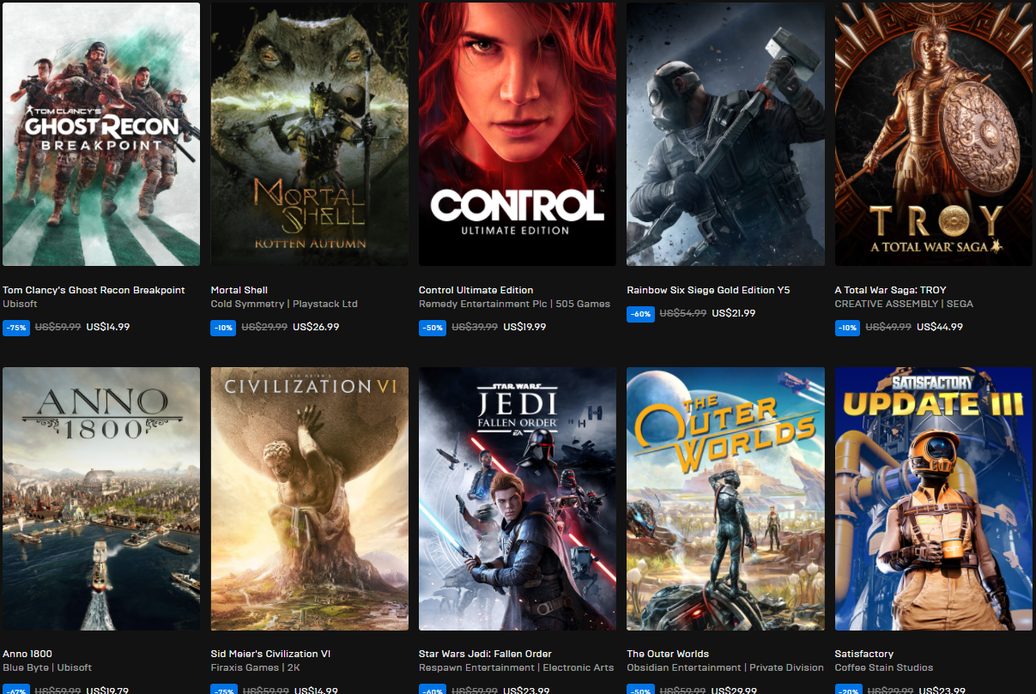
Task: Open the Ghost Recon Breakpoint cover art
Action: point(101,135)
